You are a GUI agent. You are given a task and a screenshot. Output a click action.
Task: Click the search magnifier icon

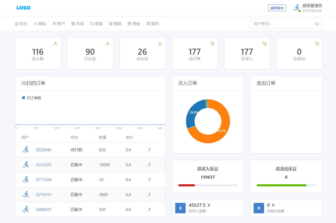point(317,24)
